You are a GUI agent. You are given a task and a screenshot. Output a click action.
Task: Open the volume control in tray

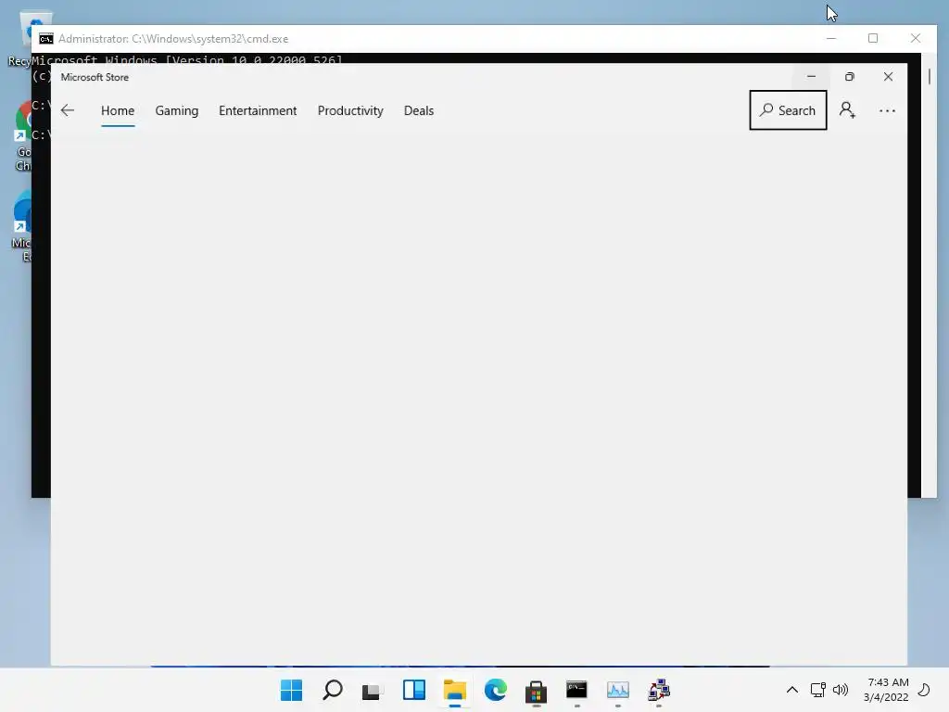click(840, 690)
